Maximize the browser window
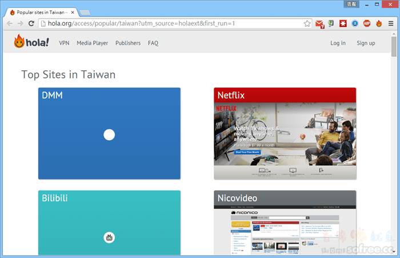 click(377, 4)
